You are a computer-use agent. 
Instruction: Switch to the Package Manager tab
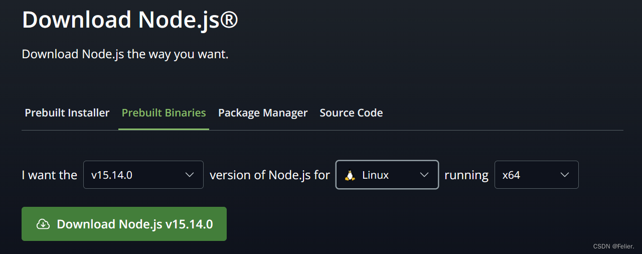[263, 113]
